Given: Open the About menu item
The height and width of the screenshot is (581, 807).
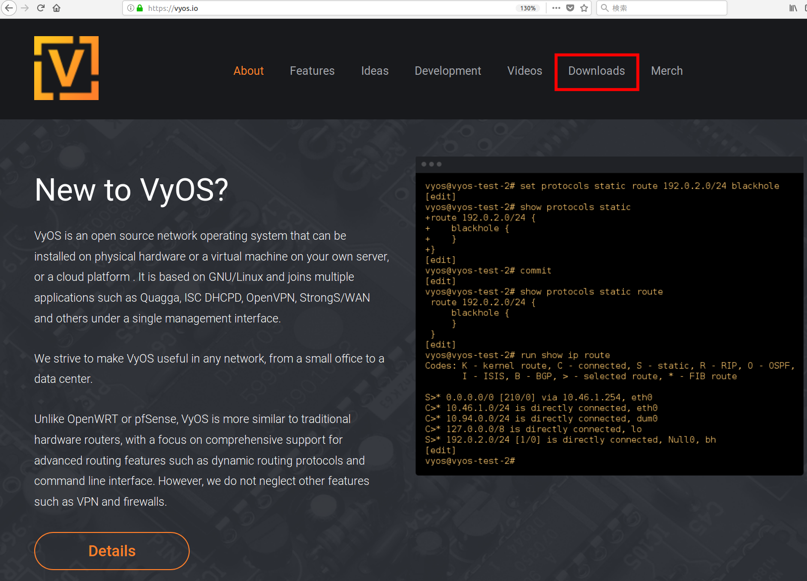Looking at the screenshot, I should click(248, 71).
